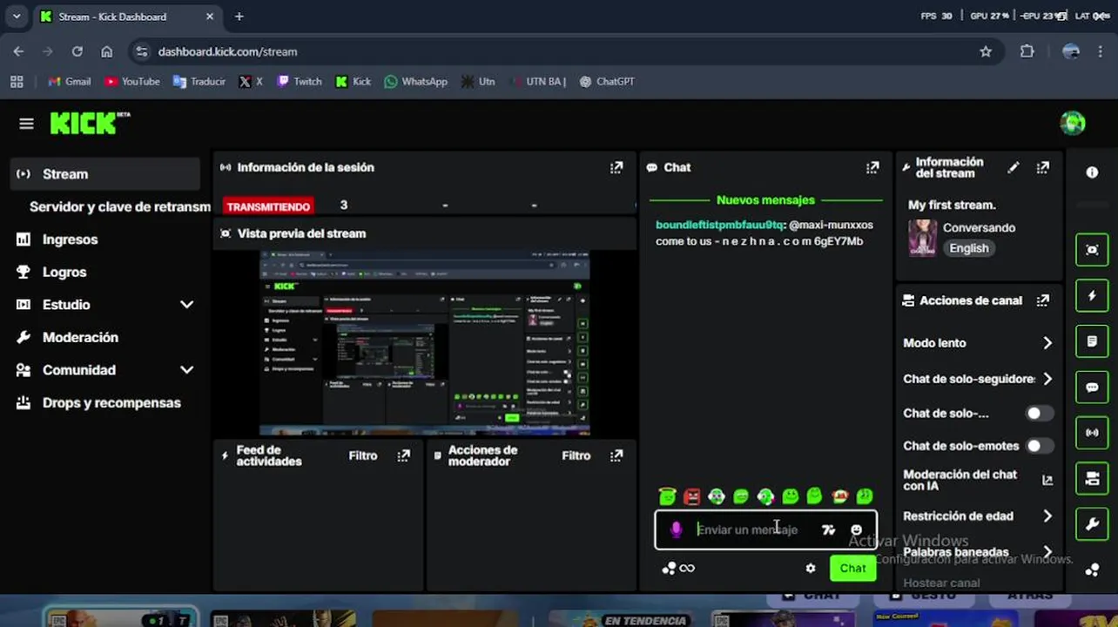Screen dimensions: 1118x627
Task: Open Chat de solo-seguidores options
Action: point(979,379)
